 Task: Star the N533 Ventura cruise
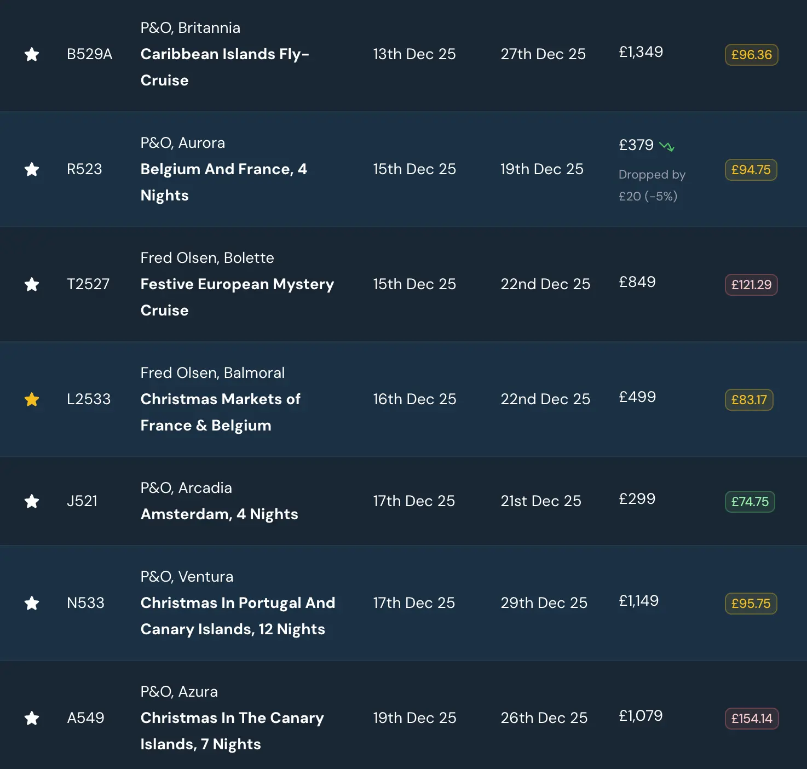pos(32,603)
